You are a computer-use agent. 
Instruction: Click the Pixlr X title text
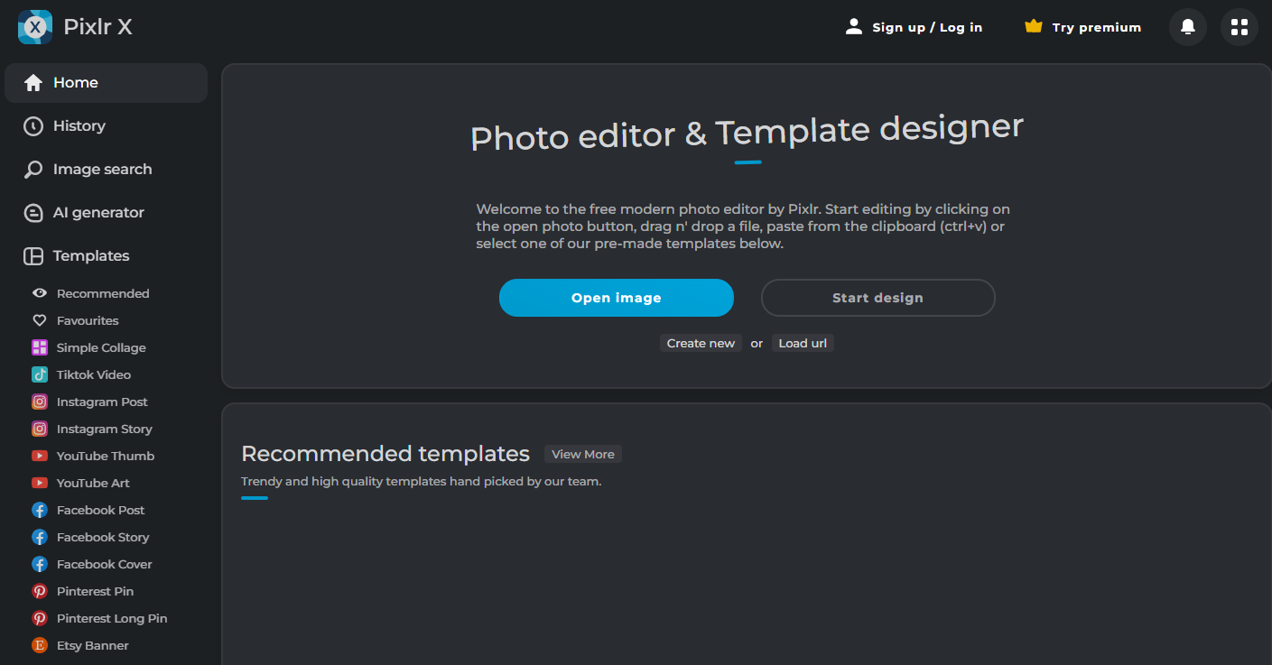click(97, 27)
